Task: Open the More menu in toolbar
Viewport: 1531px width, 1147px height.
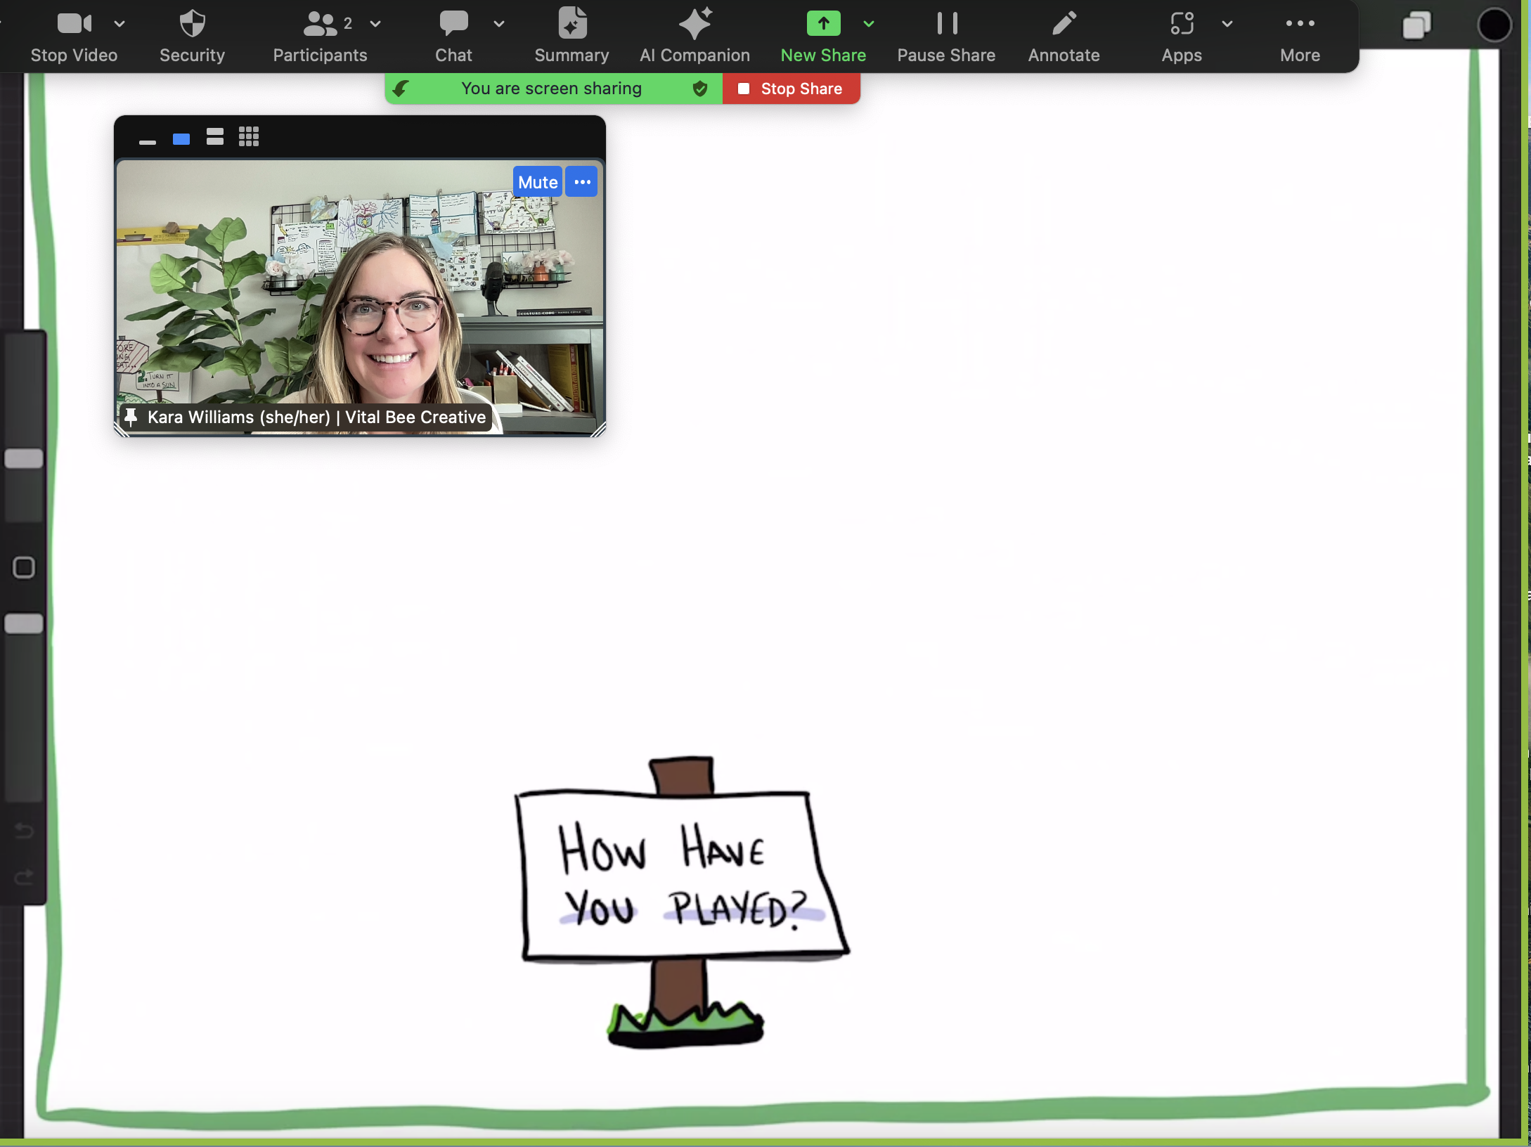Action: click(1300, 24)
